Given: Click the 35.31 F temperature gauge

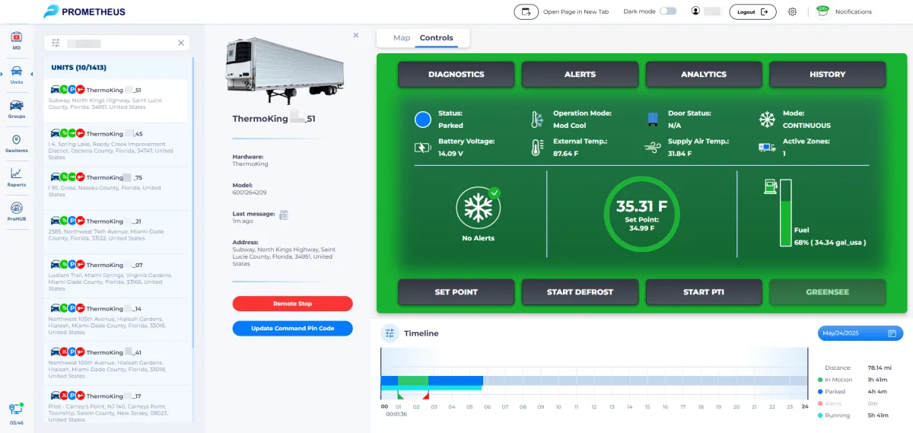Looking at the screenshot, I should pos(641,215).
